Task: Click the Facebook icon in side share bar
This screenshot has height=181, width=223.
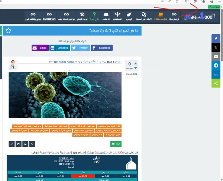Action: [x=216, y=39]
